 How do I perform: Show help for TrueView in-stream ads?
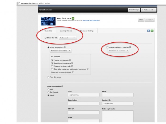tap(72, 63)
